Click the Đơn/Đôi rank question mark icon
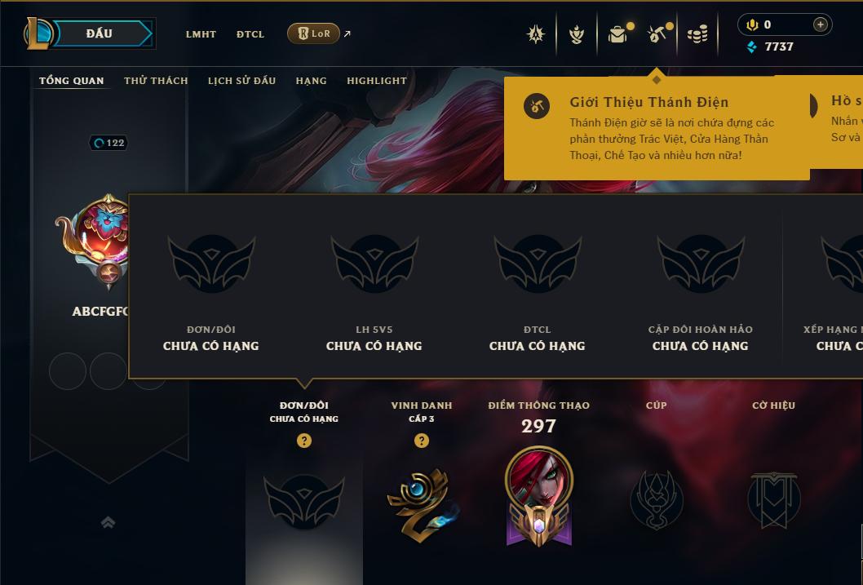Viewport: 863px width, 585px height. (303, 441)
